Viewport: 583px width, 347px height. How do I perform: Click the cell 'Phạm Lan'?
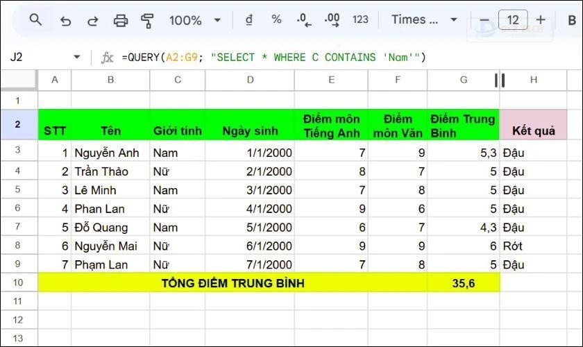coord(110,264)
